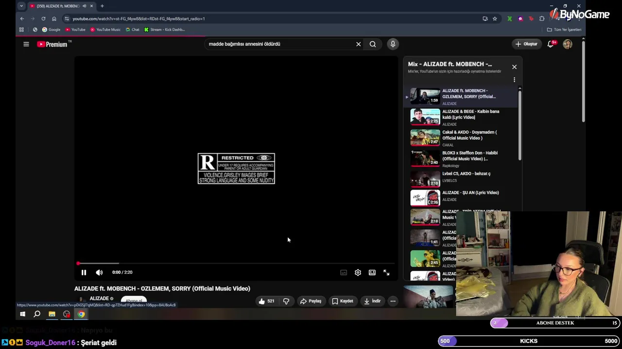Viewport: 622px width, 349px height.
Task: Open YouTube Music bookmark
Action: [105, 30]
